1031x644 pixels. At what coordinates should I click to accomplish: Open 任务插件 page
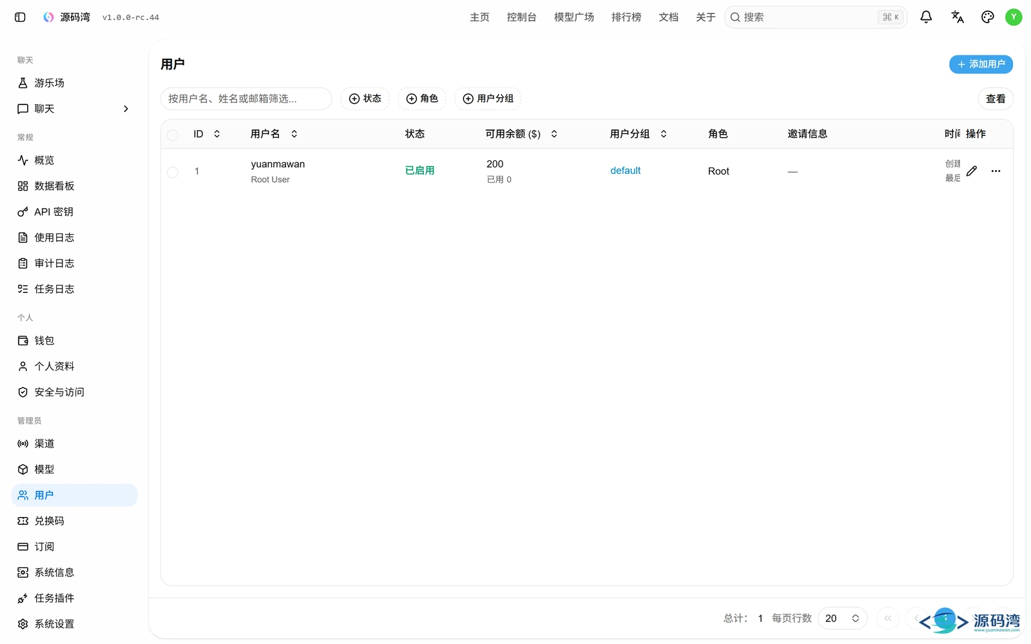pyautogui.click(x=74, y=598)
